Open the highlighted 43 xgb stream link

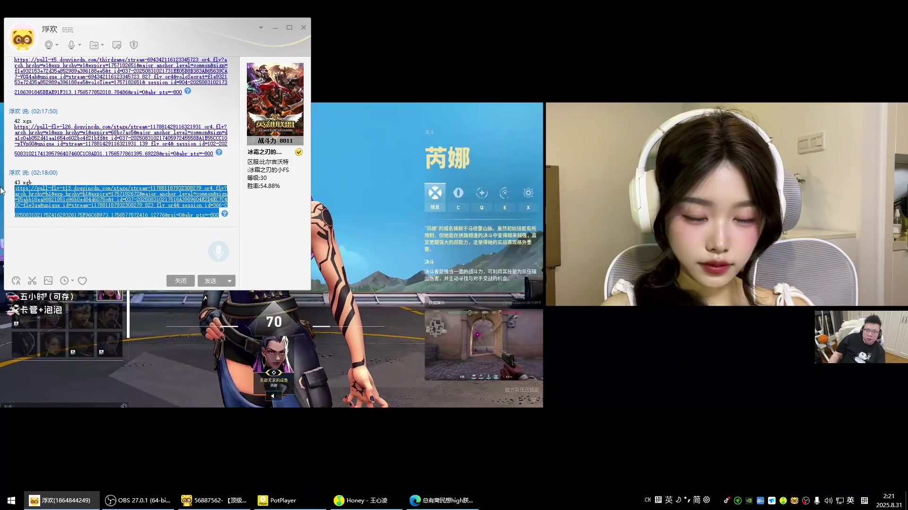click(121, 201)
